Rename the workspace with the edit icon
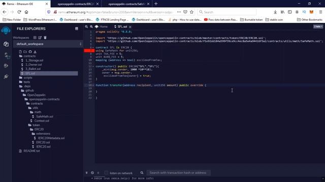Image resolution: width=325 pixels, height=182 pixels. tap(40, 37)
